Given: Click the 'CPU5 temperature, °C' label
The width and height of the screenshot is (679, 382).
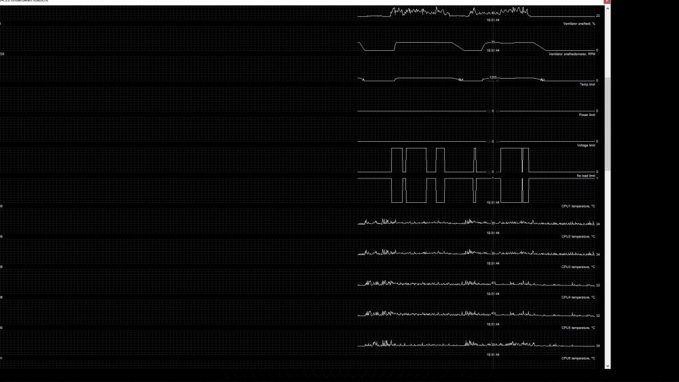Looking at the screenshot, I should point(578,328).
